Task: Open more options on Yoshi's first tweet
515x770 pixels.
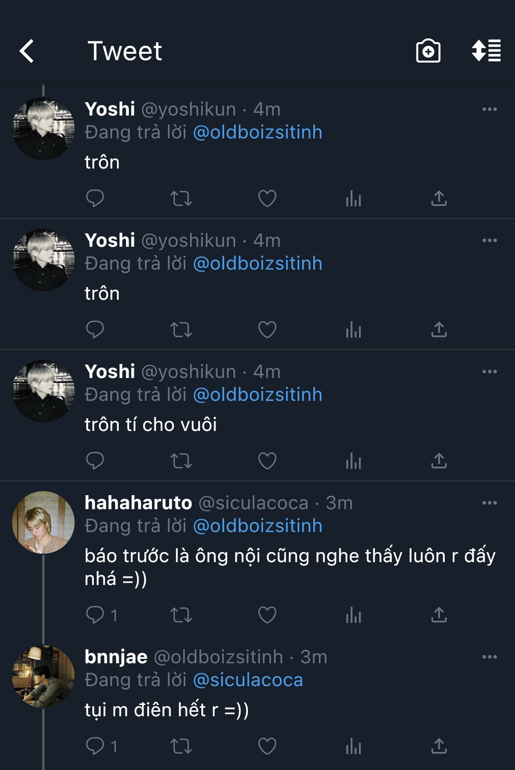Action: (489, 109)
